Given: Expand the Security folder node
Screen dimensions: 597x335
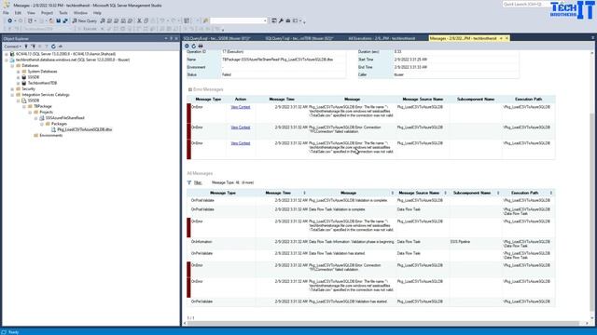Looking at the screenshot, I should click(12, 89).
